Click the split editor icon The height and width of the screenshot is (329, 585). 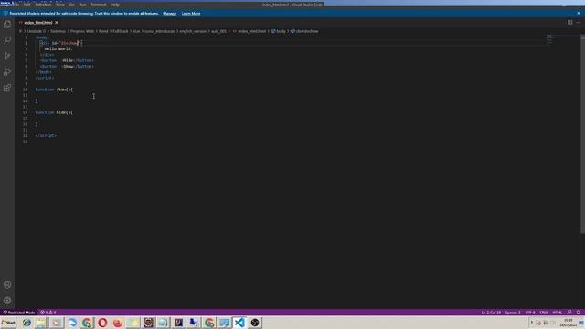(x=569, y=22)
